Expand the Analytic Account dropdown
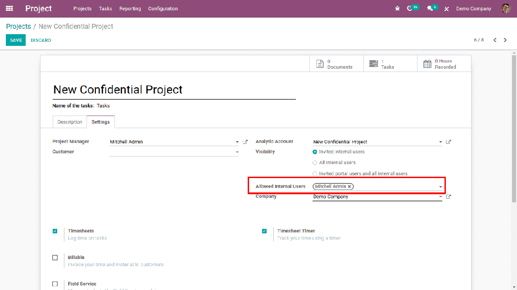The height and width of the screenshot is (290, 517). tap(440, 143)
